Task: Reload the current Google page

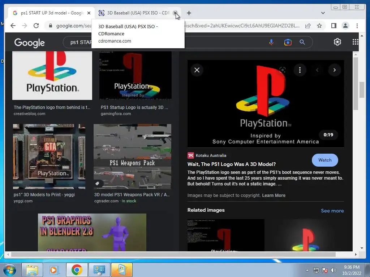Action: point(36,26)
